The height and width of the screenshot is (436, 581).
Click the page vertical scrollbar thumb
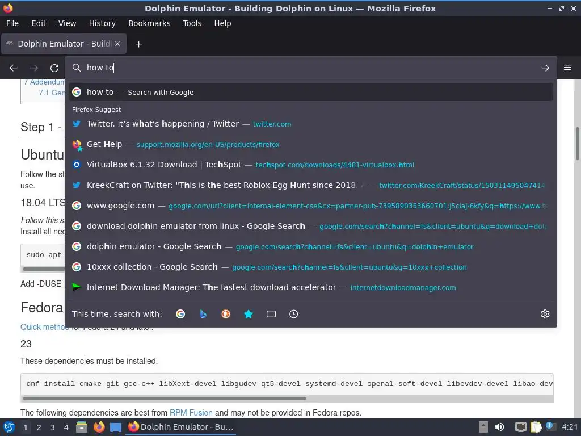(x=577, y=144)
